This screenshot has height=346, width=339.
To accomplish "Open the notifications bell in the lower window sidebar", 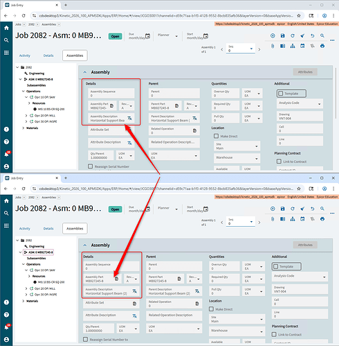I will coord(6,327).
